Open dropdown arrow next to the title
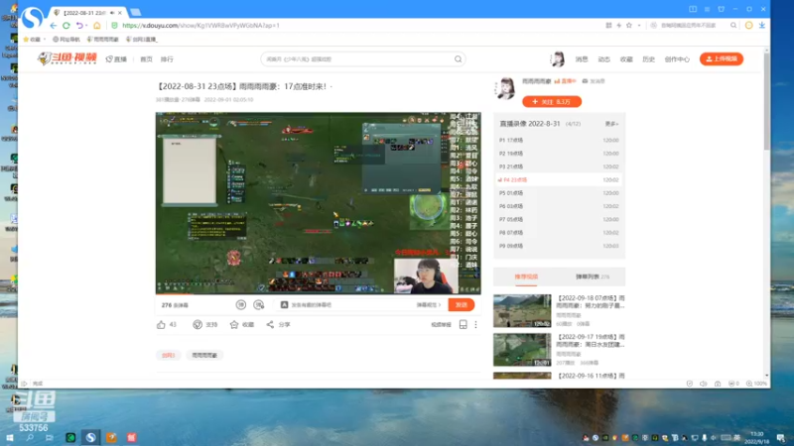This screenshot has height=446, width=794. (331, 87)
